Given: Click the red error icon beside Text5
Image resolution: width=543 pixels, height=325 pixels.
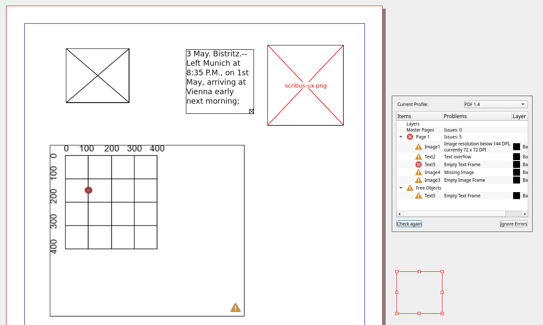Looking at the screenshot, I should (419, 164).
